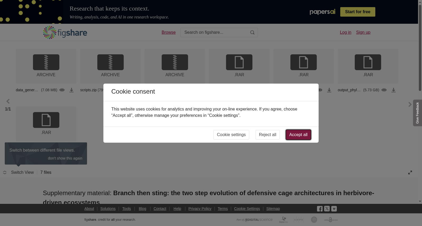Open Tools footer link
The height and width of the screenshot is (226, 422).
(127, 209)
